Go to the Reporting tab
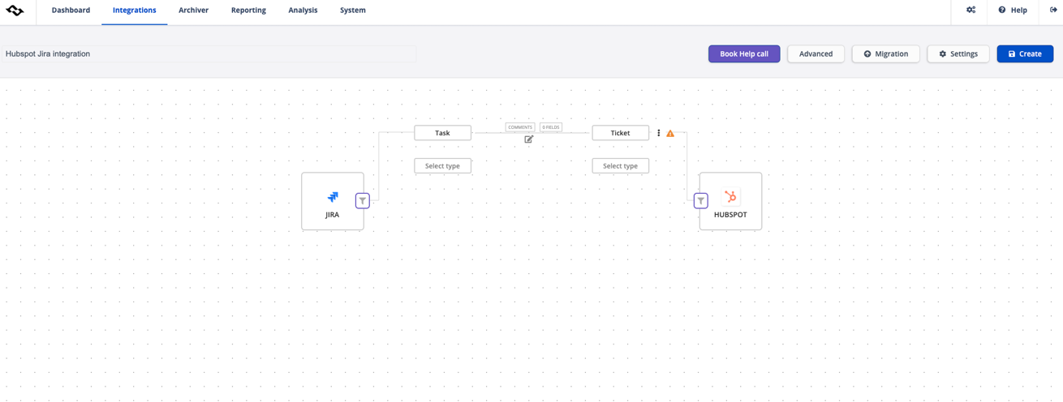Viewport: 1063px width, 402px height. click(248, 11)
